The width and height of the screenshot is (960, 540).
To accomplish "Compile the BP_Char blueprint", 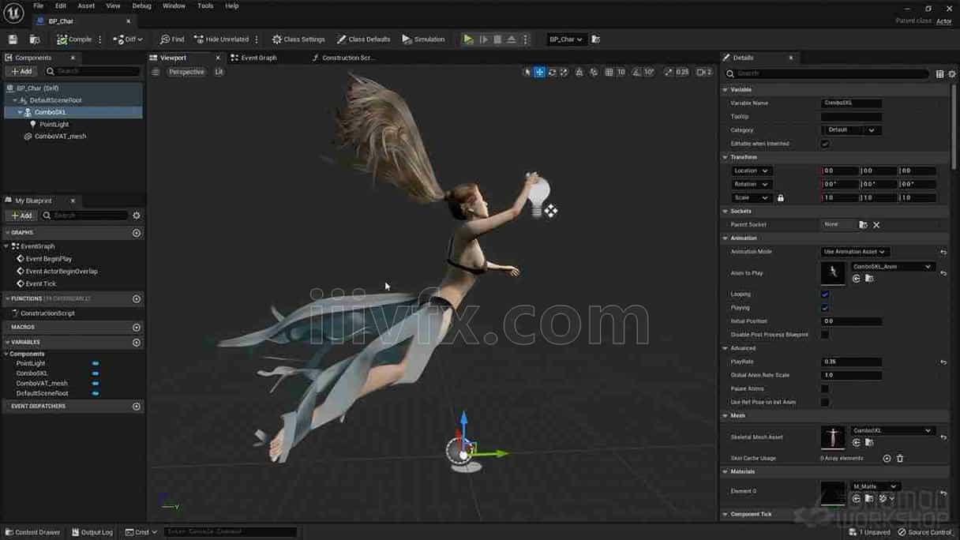I will click(x=75, y=39).
